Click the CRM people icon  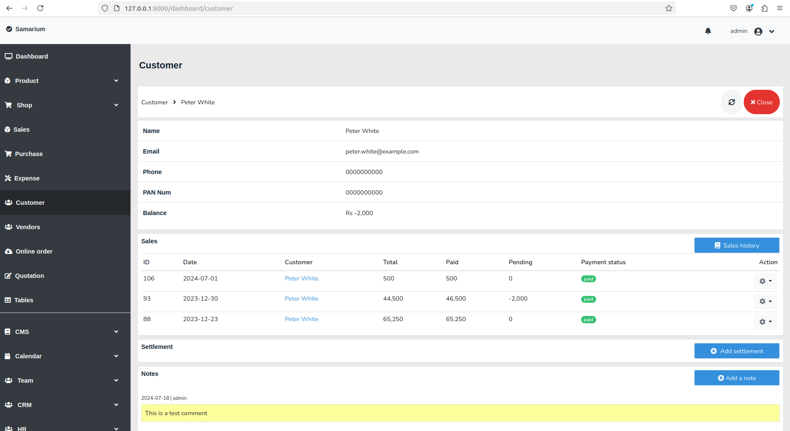(x=9, y=405)
